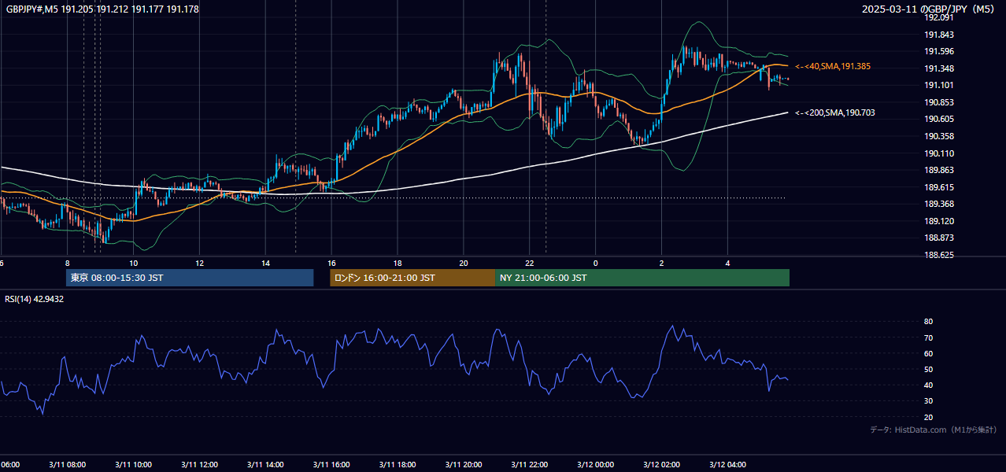
Task: Click price axis value 190.110
Action: [939, 153]
